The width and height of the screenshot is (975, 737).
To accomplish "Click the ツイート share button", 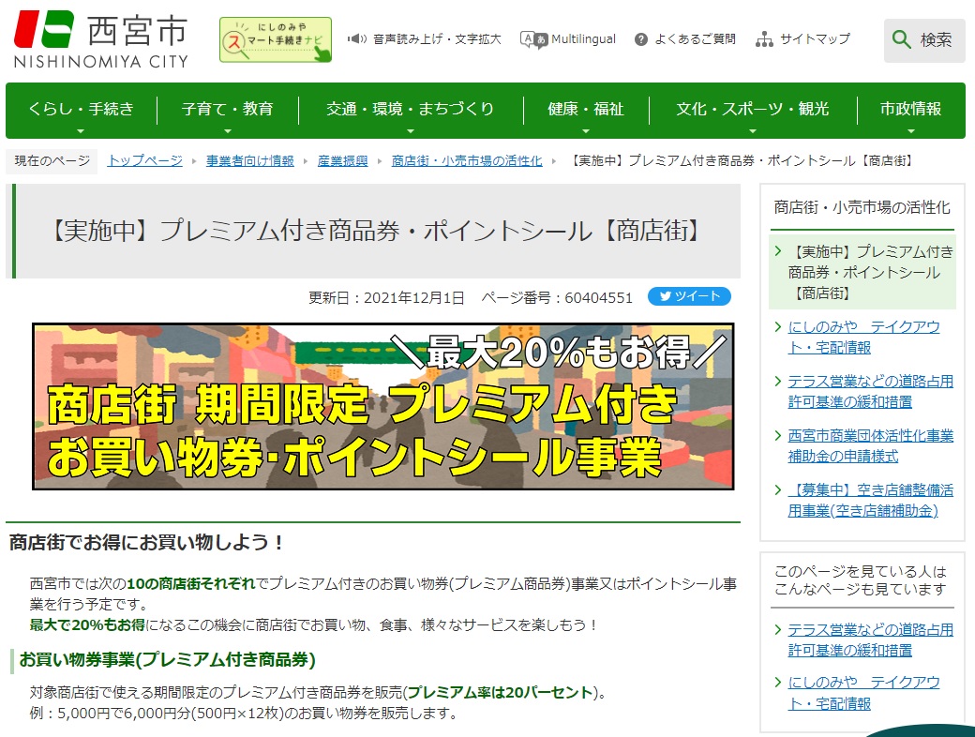I will 689,296.
